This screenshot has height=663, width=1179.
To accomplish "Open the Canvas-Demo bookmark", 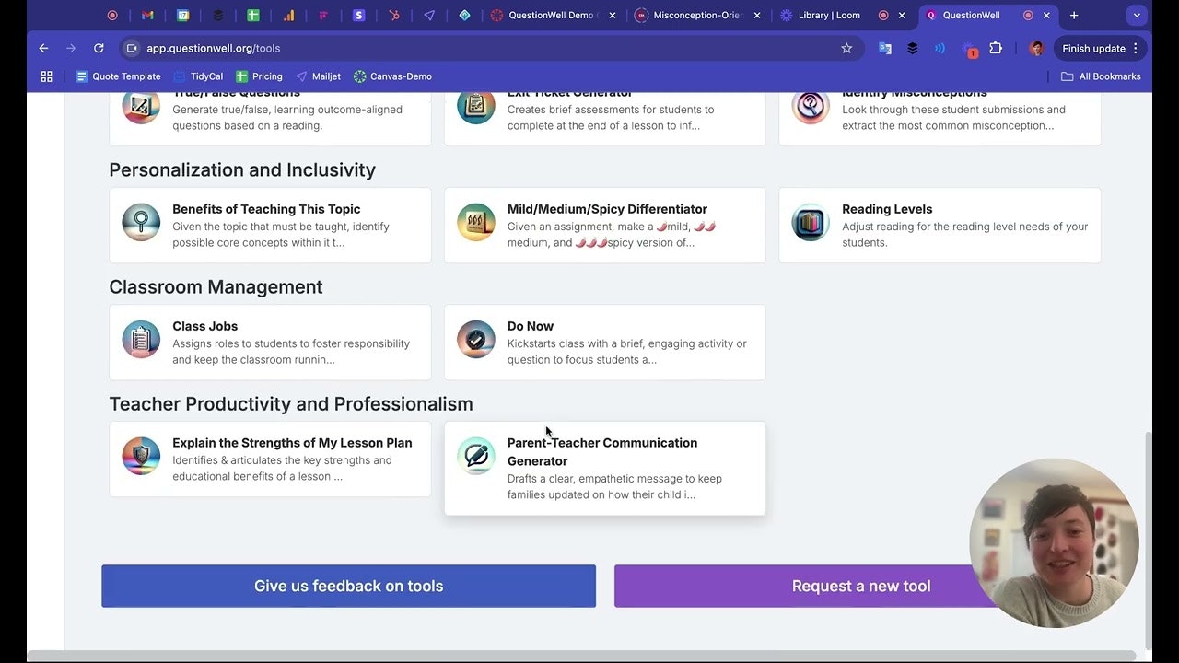I will click(x=392, y=76).
